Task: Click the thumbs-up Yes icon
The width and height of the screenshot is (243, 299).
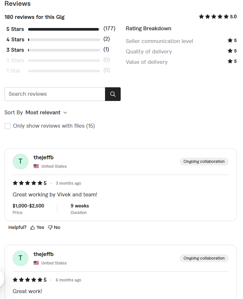Action: [x=33, y=227]
